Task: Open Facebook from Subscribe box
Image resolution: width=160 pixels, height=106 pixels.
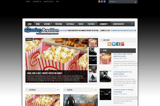Action: click(x=118, y=44)
